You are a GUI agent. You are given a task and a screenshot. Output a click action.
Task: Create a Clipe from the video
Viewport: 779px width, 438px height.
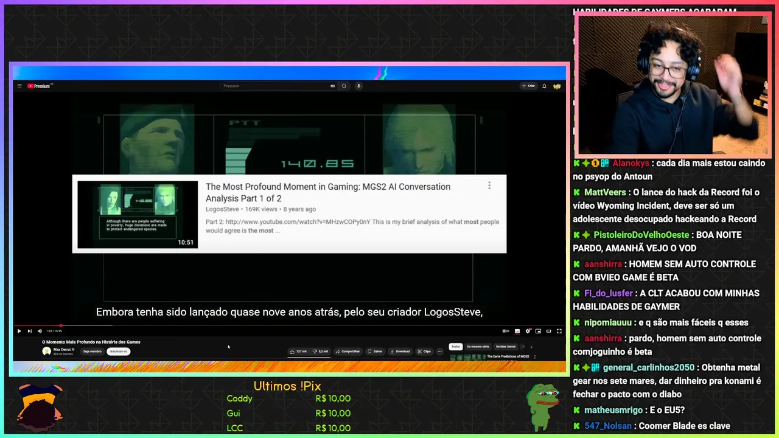point(424,351)
